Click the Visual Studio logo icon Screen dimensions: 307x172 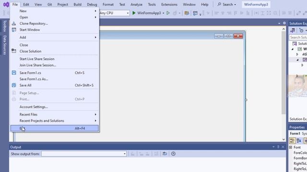(x=6, y=4)
